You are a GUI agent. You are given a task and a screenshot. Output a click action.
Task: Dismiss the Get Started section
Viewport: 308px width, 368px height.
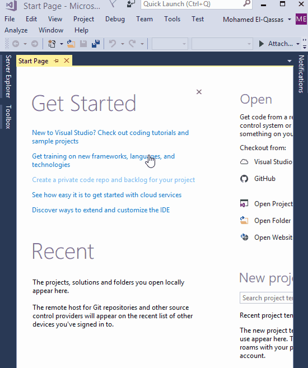(x=199, y=92)
